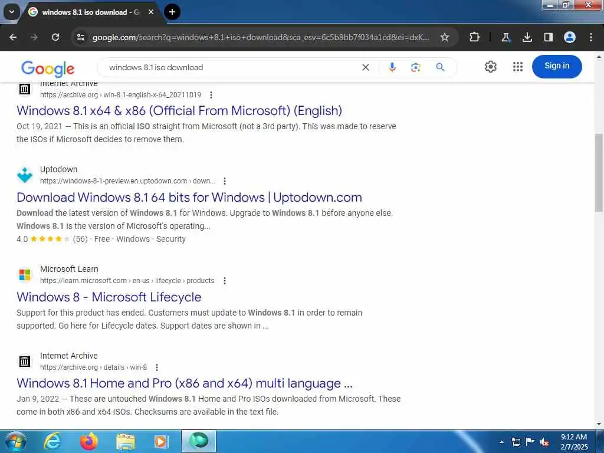Show hidden system tray icons
The height and width of the screenshot is (453, 604).
(501, 442)
